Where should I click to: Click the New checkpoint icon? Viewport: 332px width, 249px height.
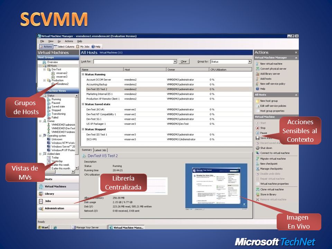[257, 164]
